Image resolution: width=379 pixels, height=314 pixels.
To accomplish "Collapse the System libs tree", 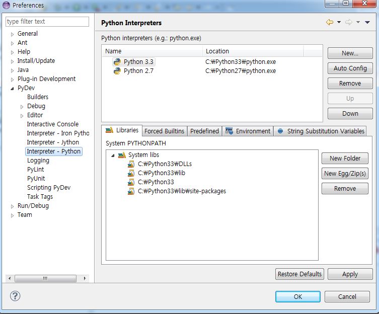I will 113,155.
